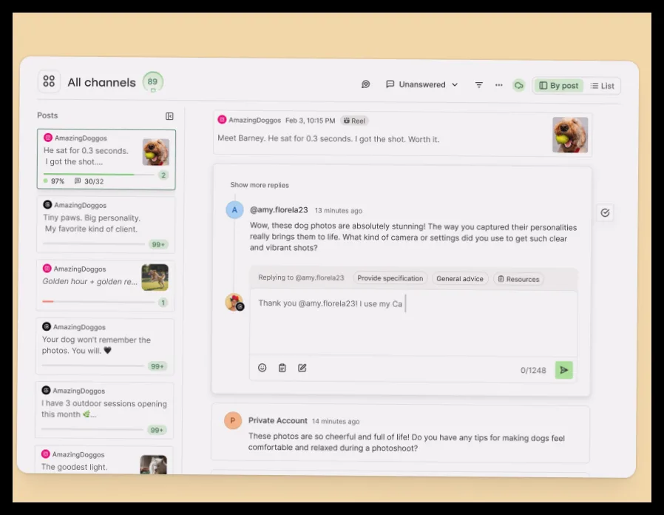Open the @amy.florela23 profile name
The image size is (664, 515).
(x=279, y=210)
